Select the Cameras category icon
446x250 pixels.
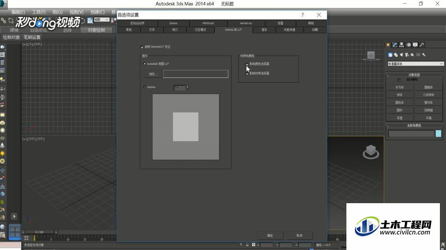(x=407, y=55)
